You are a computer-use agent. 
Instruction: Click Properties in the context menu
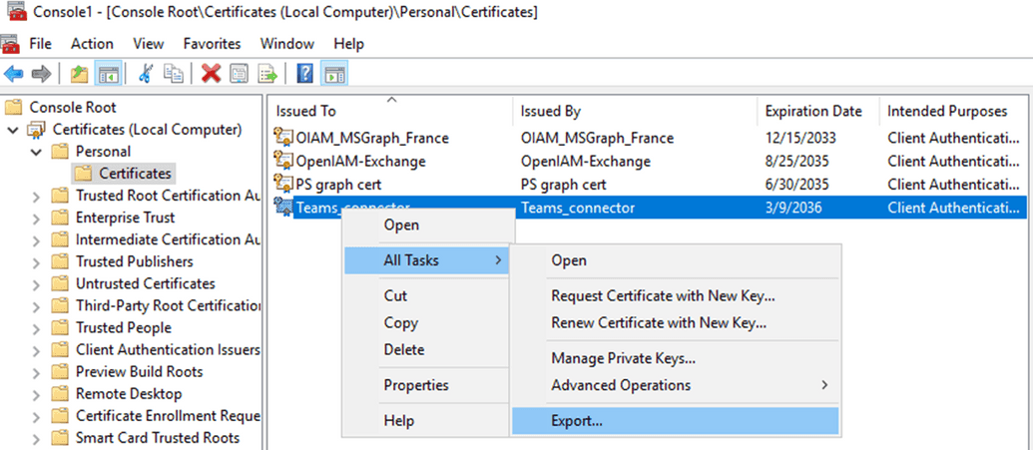(x=416, y=385)
